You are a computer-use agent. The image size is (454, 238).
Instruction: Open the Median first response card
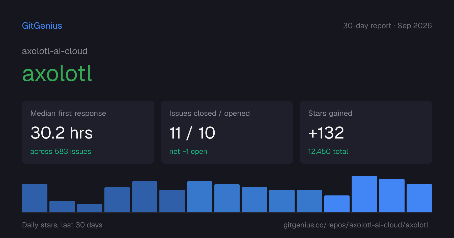tap(88, 132)
